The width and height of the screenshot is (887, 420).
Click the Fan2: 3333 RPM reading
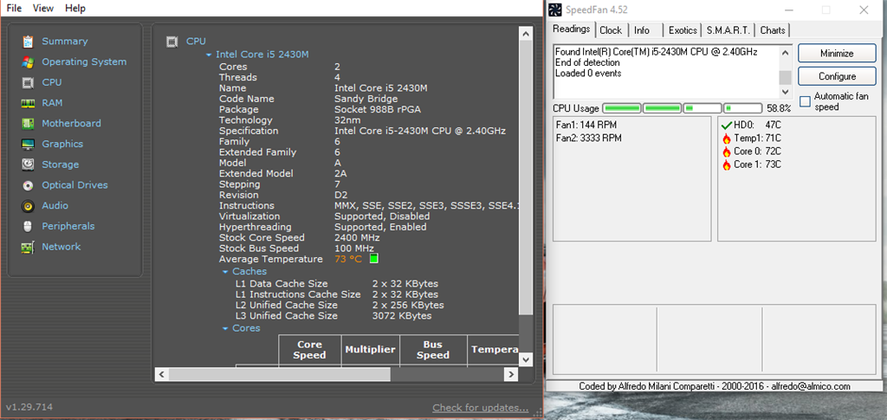point(589,139)
